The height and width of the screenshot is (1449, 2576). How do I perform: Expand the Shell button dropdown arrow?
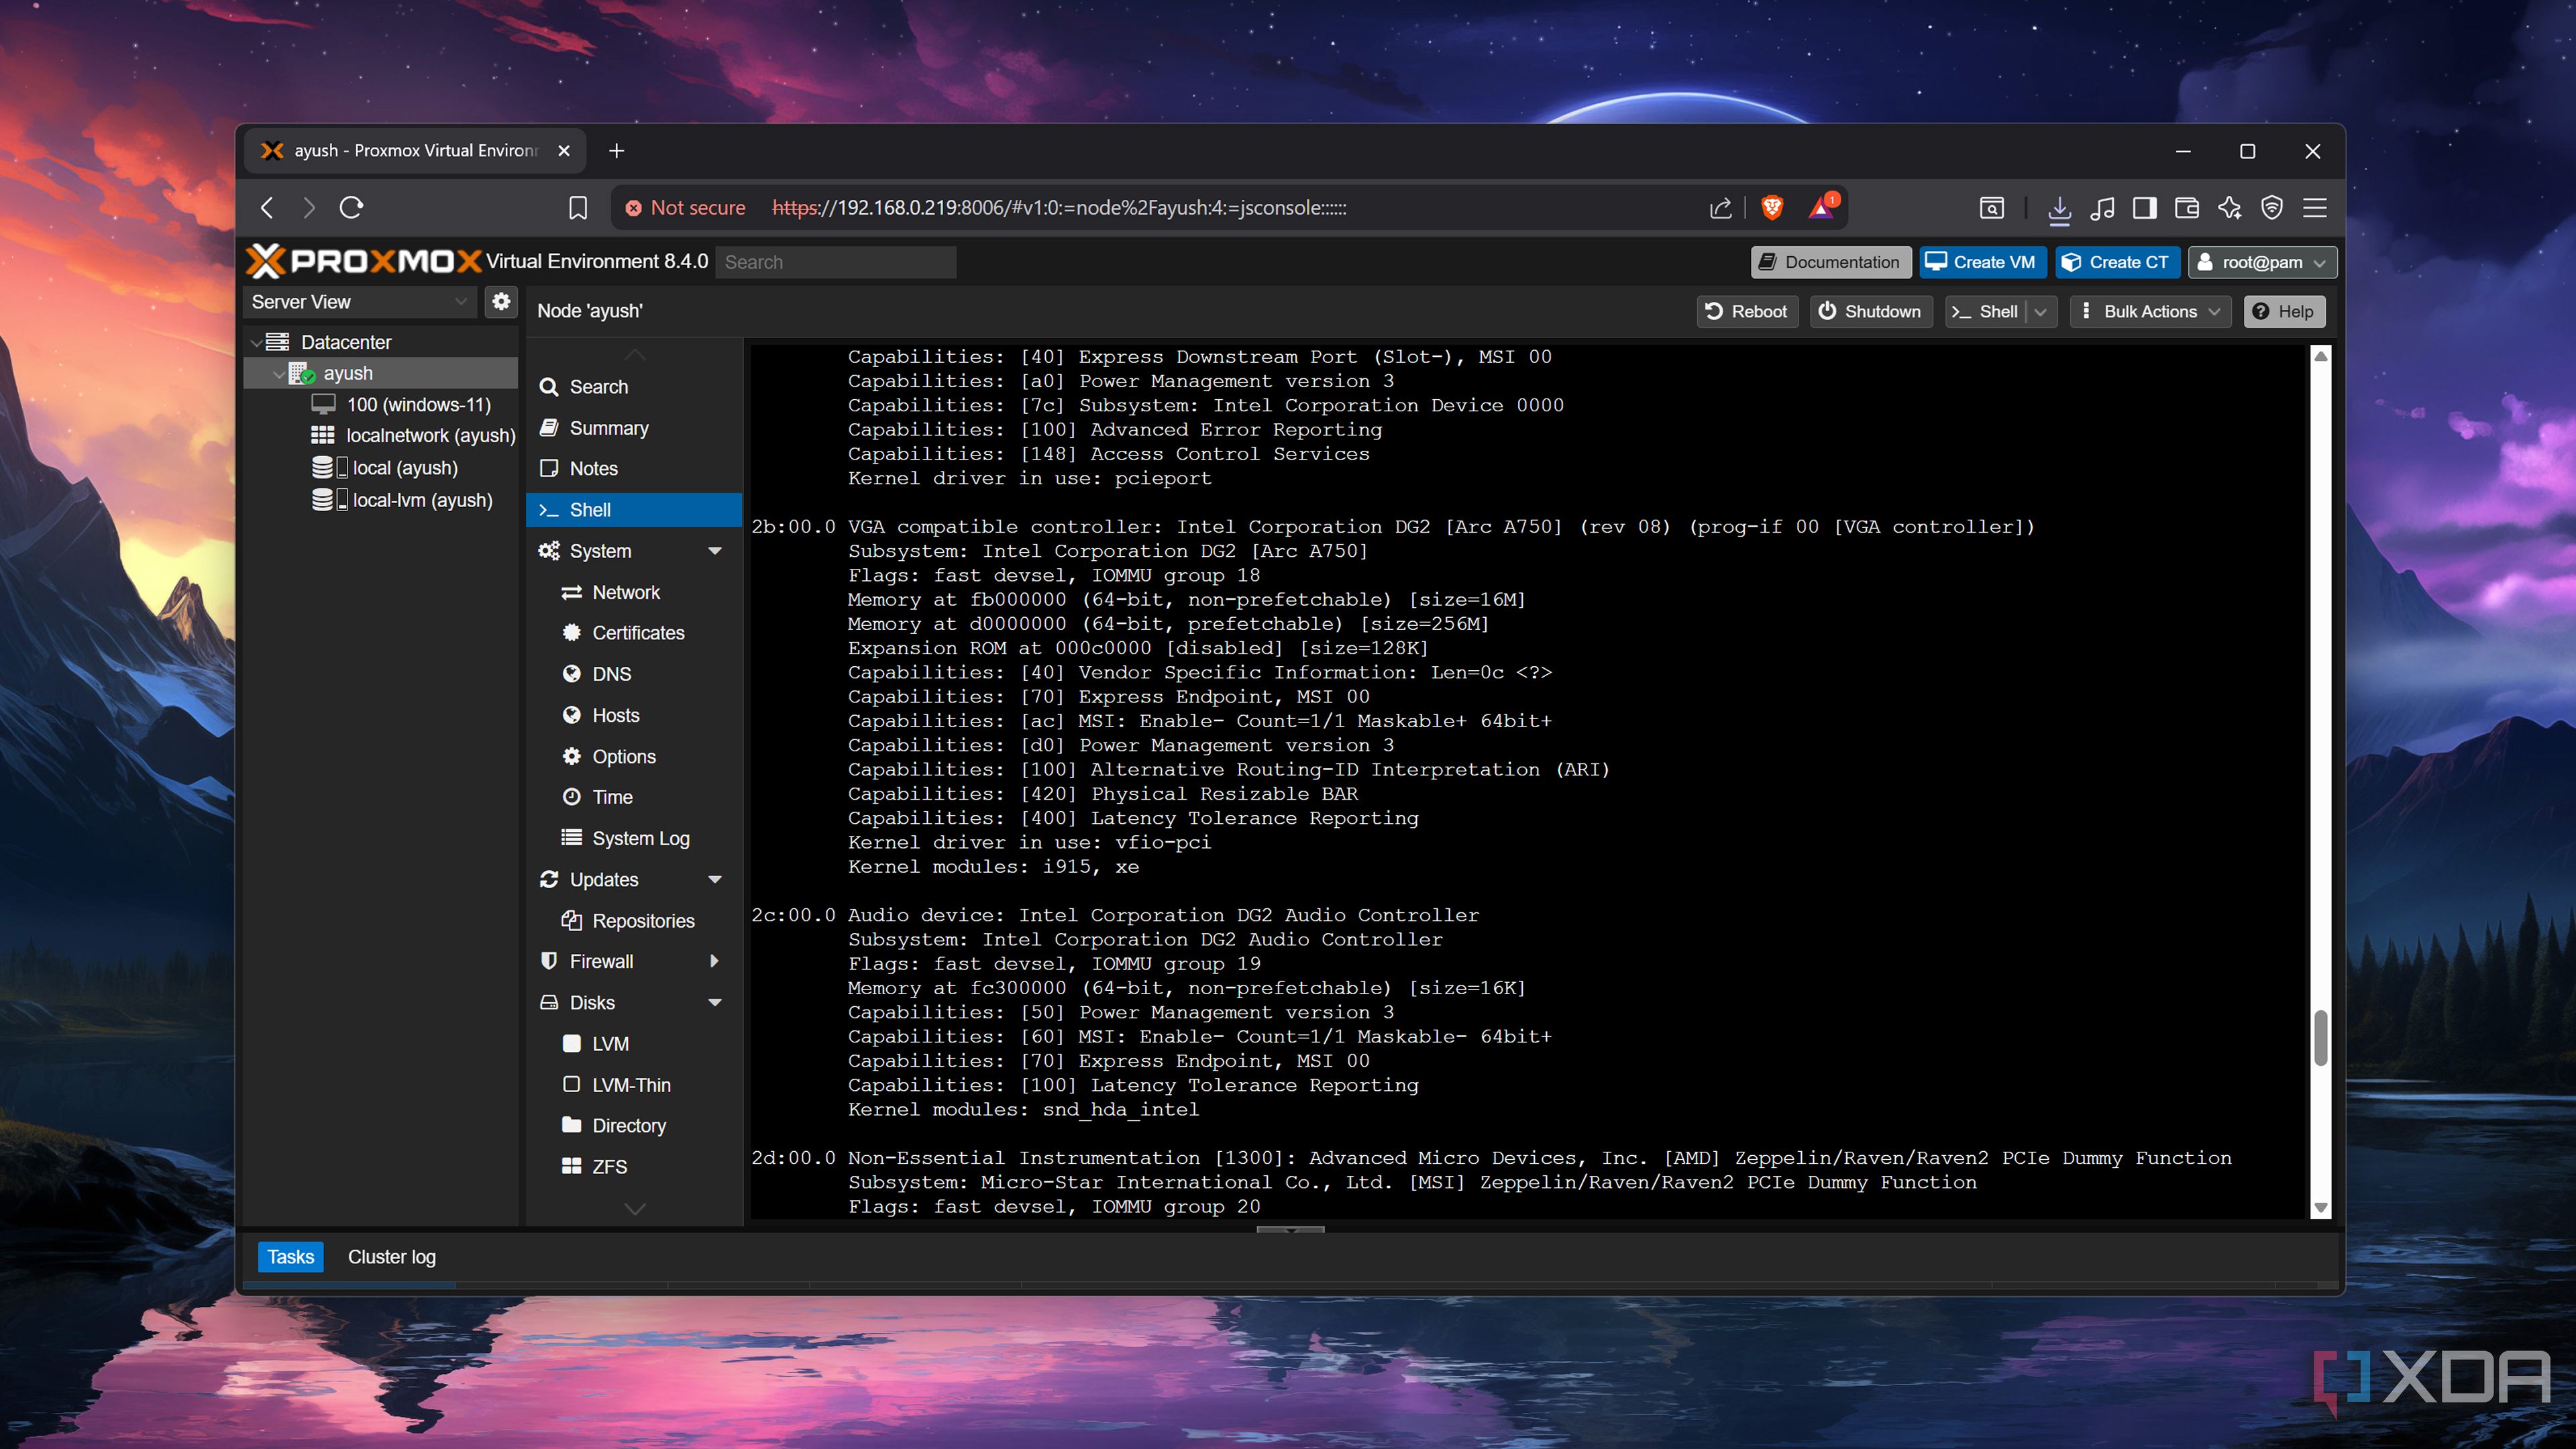pos(2040,311)
